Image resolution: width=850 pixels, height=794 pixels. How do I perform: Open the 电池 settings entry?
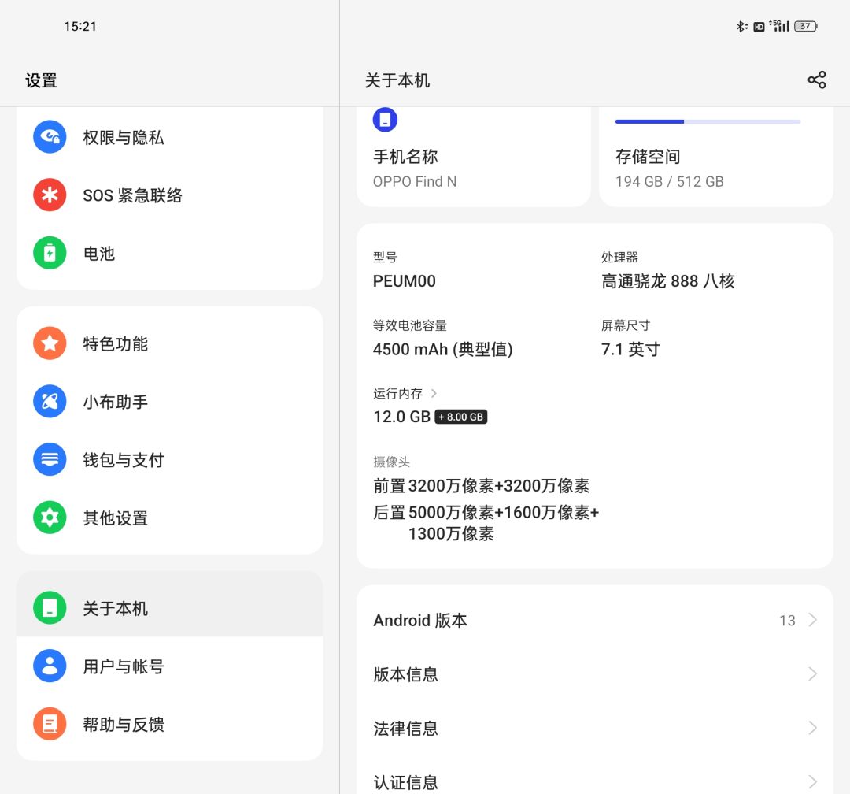[170, 253]
